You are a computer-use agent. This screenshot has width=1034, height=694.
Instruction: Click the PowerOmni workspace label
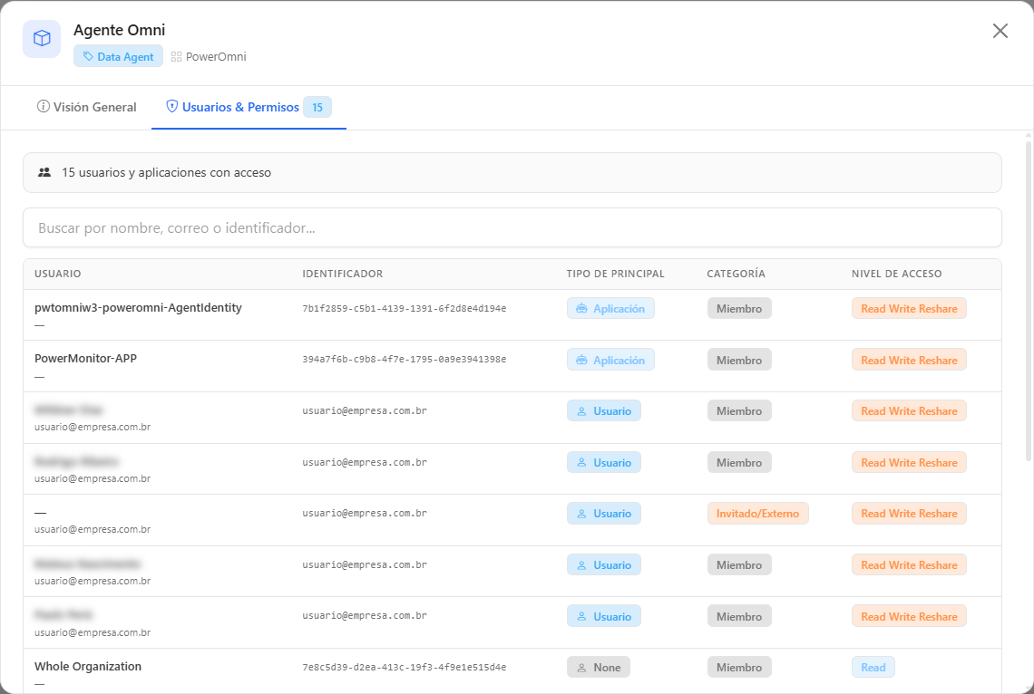[216, 57]
